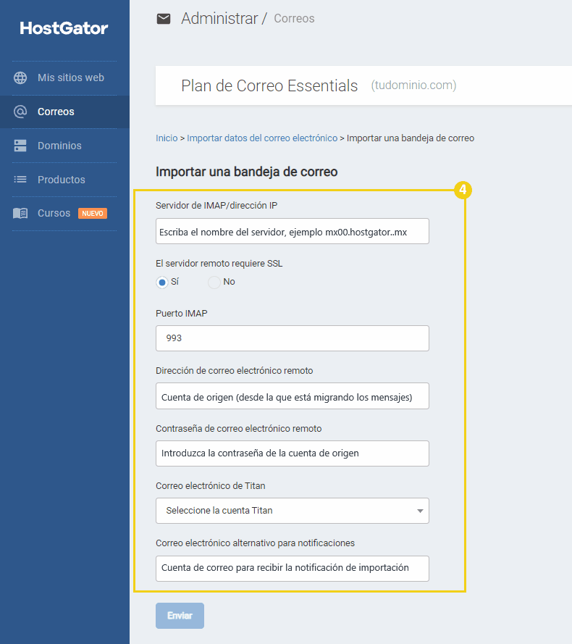Screen dimensions: 572x644
Task: Open the Seleccione la cuenta Titan dropdown
Action: tap(293, 511)
